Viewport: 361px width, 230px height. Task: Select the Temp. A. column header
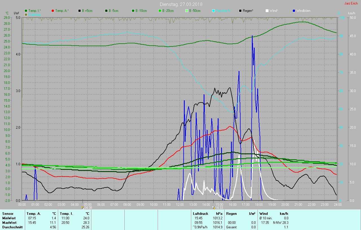(x=34, y=214)
